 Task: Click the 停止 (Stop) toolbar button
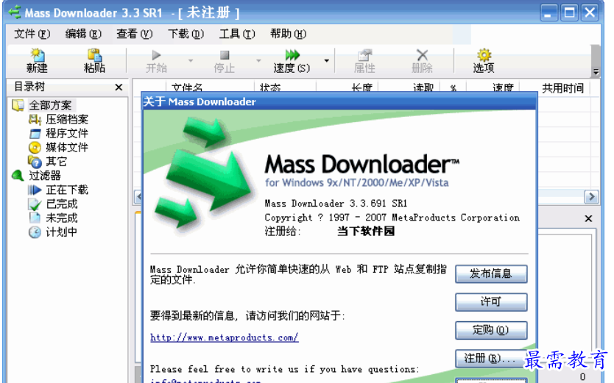coord(224,60)
